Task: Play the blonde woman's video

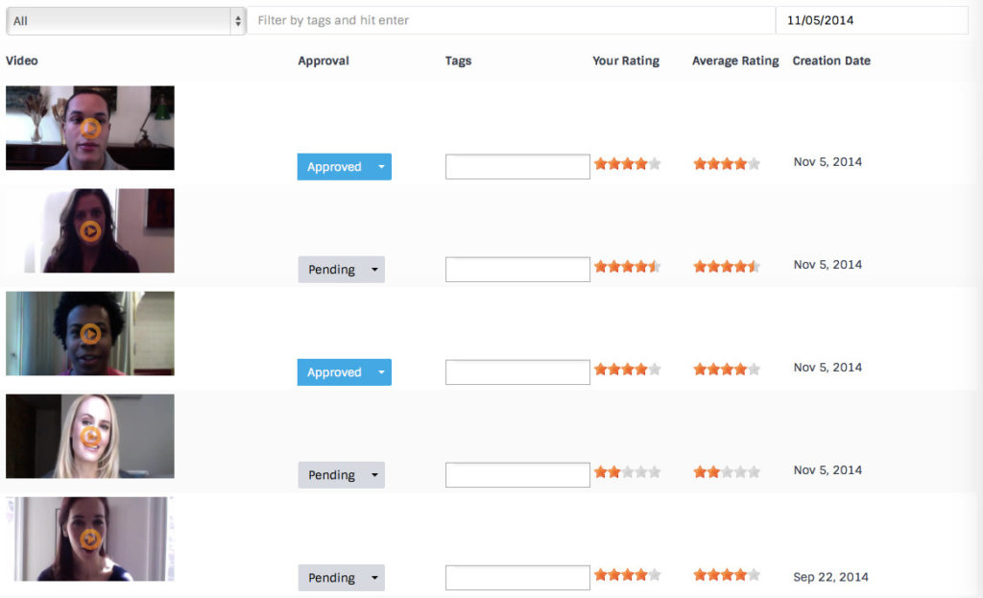Action: pyautogui.click(x=90, y=437)
